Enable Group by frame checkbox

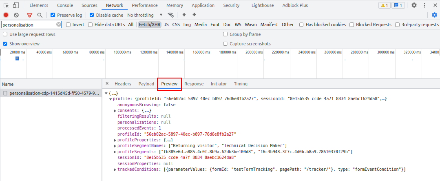[x=226, y=34]
